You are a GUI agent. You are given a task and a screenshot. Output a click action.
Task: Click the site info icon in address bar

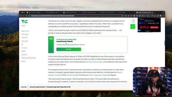coord(30,16)
